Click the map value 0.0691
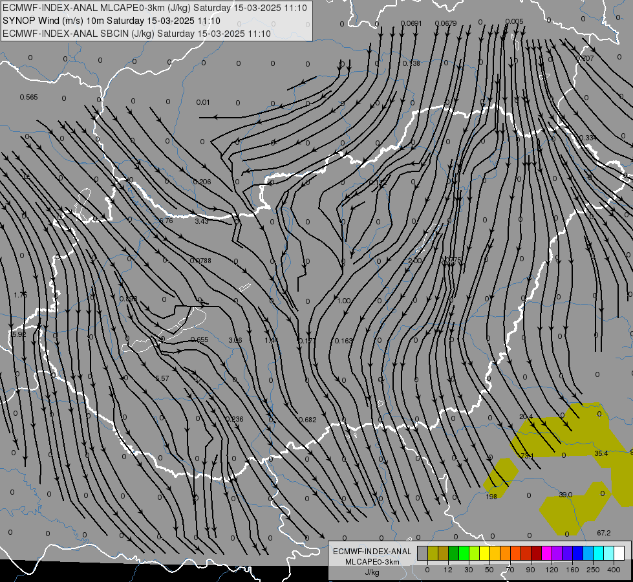Viewport: 633px width, 582px height. coord(411,23)
